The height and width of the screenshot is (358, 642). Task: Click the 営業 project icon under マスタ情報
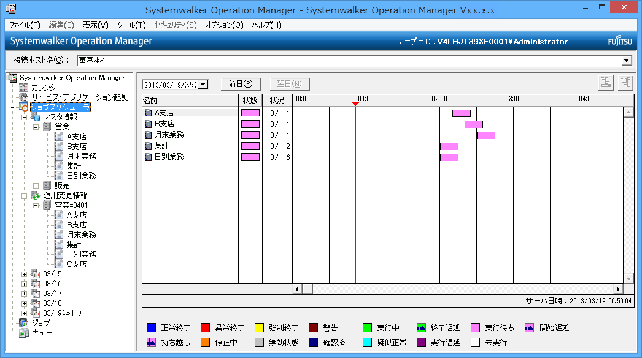click(47, 127)
